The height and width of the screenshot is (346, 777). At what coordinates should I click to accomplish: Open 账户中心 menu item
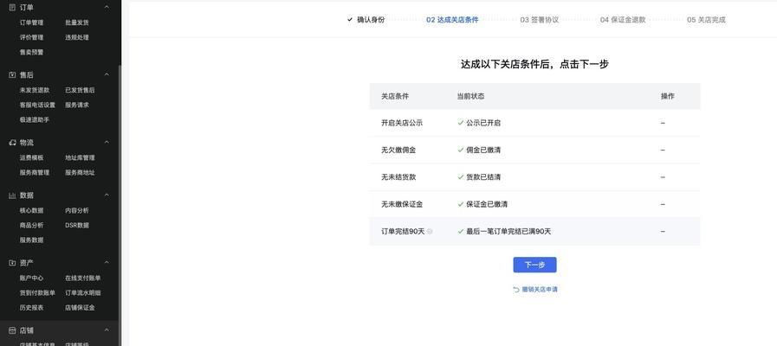point(32,278)
